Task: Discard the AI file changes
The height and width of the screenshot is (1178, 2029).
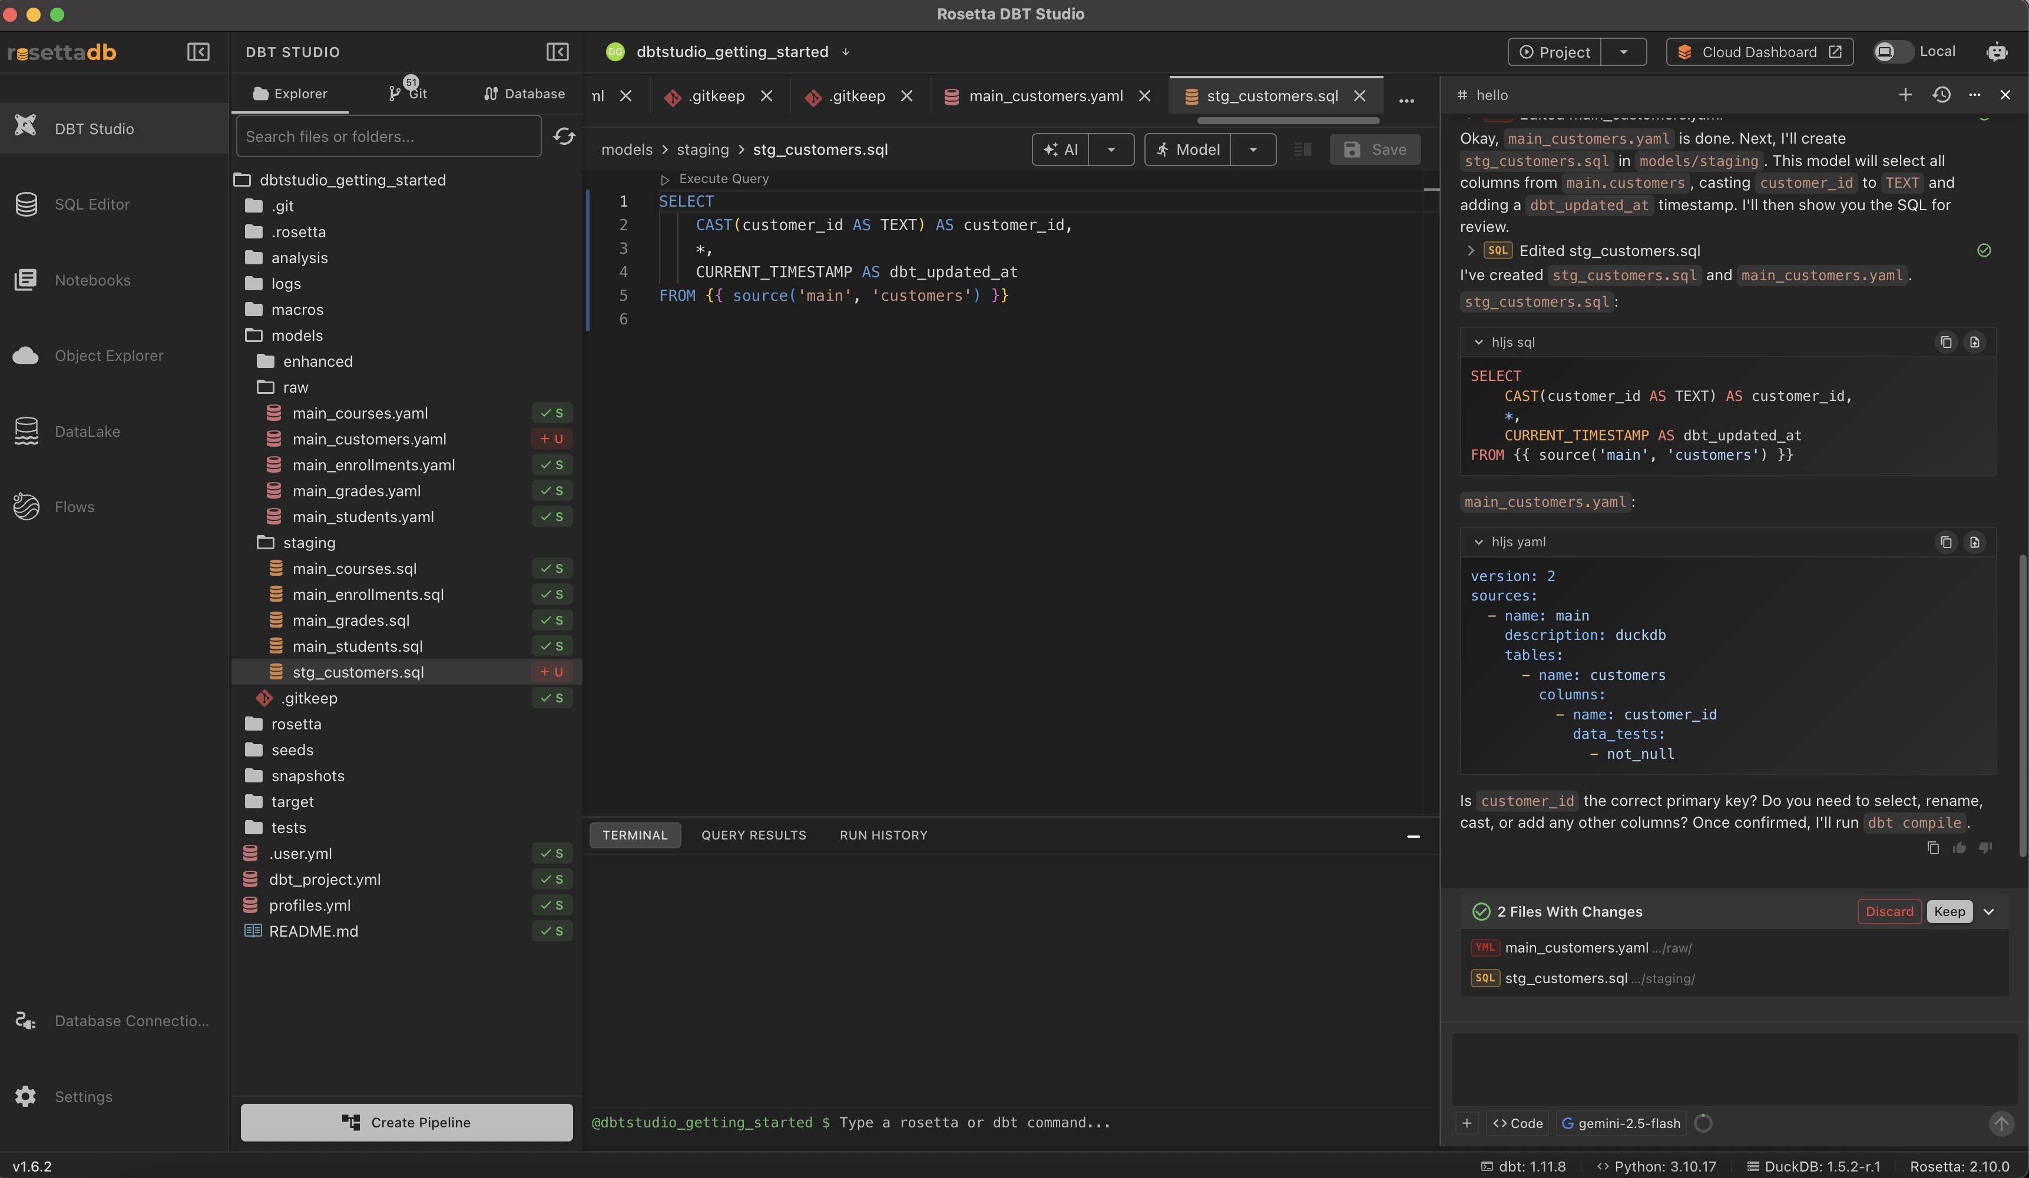Action: (1889, 912)
